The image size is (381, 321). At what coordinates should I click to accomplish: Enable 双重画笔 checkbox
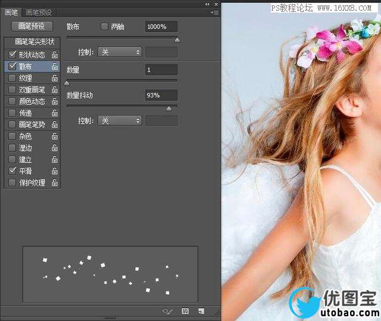click(x=12, y=90)
